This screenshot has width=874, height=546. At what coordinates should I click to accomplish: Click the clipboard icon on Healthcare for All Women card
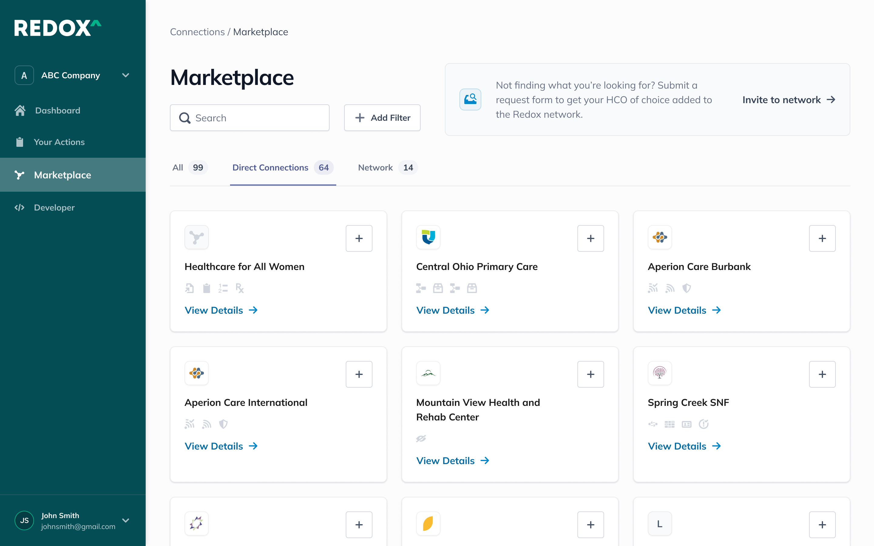pyautogui.click(x=207, y=288)
